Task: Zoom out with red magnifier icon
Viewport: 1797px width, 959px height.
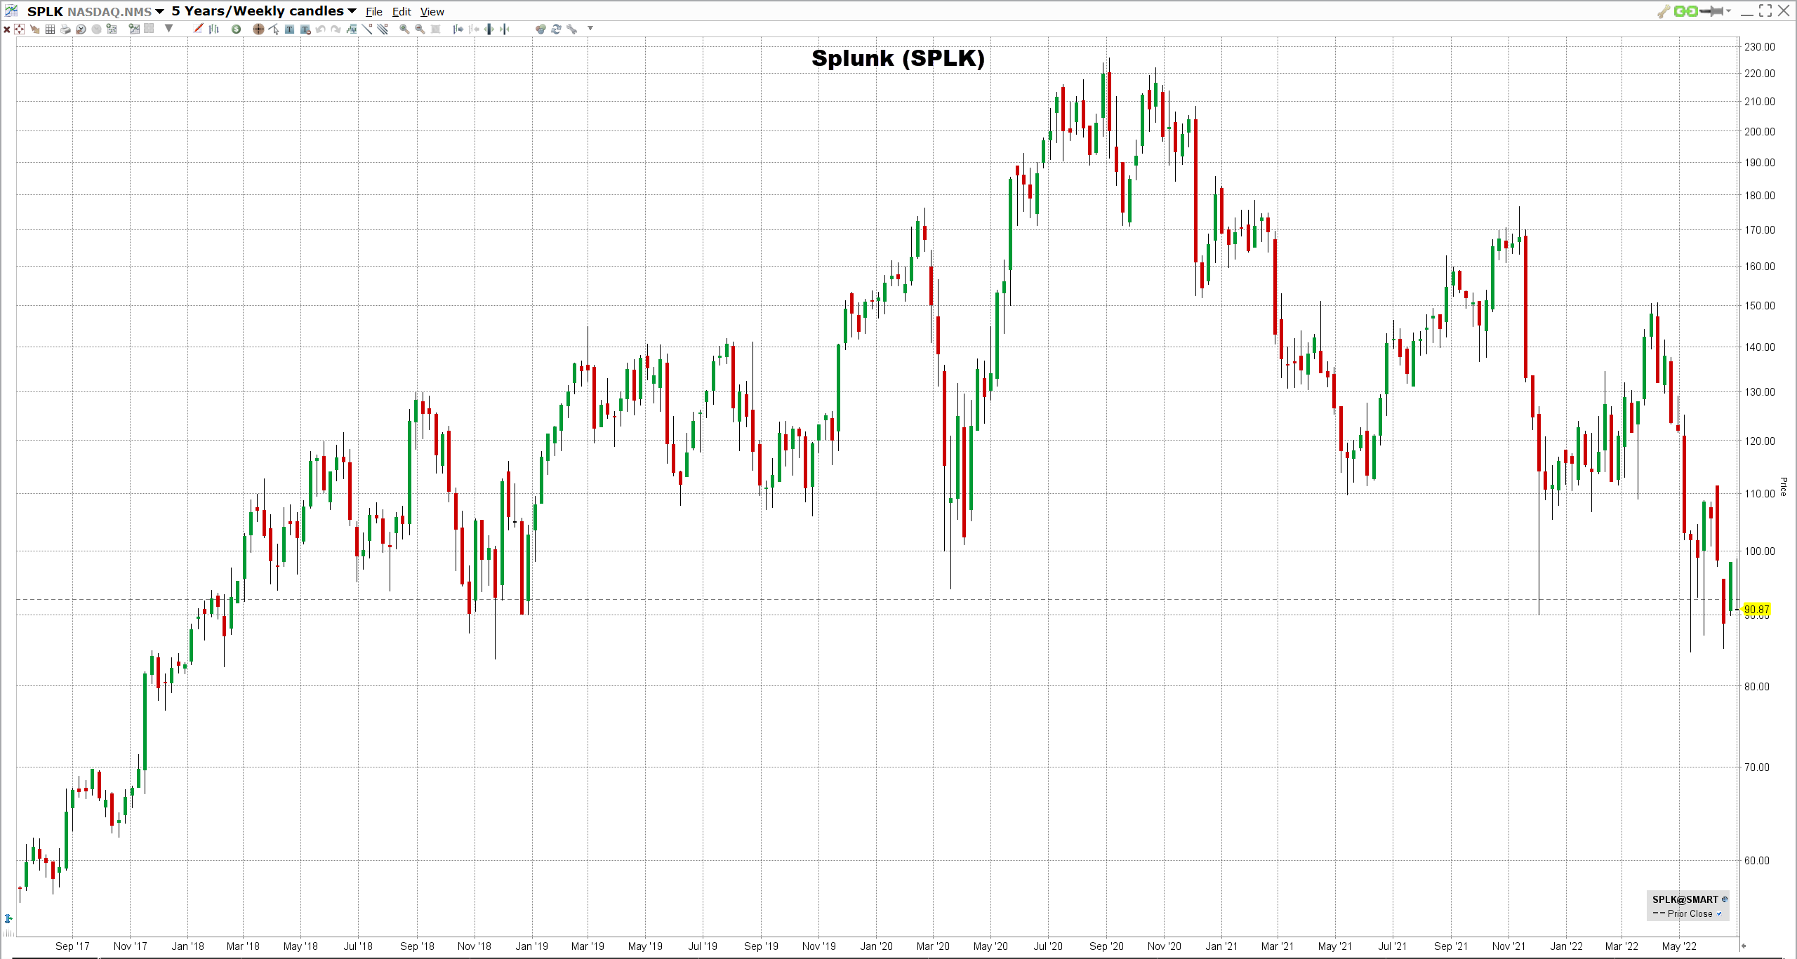Action: [x=420, y=29]
